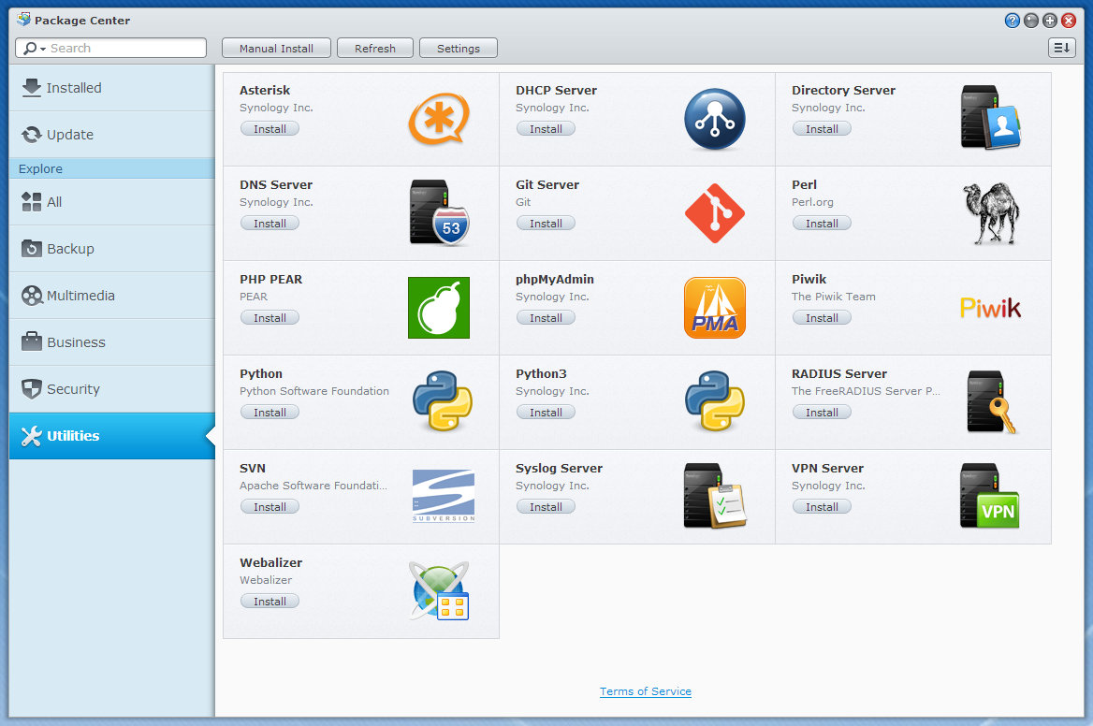Click the Installed download-tray icon in sidebar

[32, 88]
